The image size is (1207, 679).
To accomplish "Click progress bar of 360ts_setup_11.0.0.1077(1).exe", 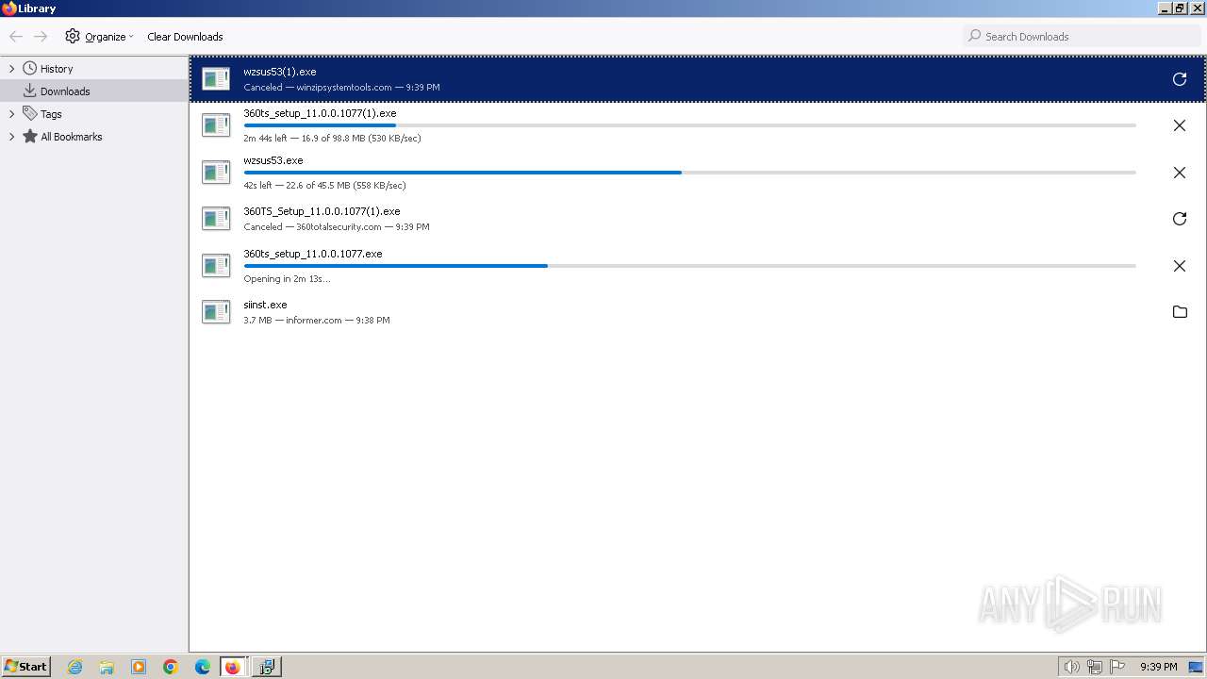I will pos(689,125).
